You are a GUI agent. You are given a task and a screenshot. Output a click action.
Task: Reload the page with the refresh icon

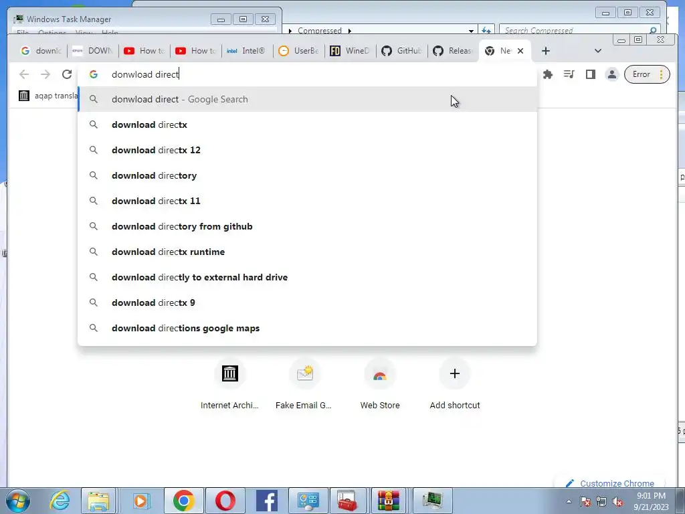[x=66, y=74]
